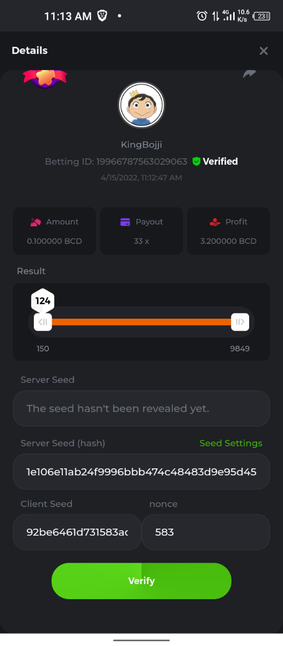Focus the nonce field

[206, 532]
